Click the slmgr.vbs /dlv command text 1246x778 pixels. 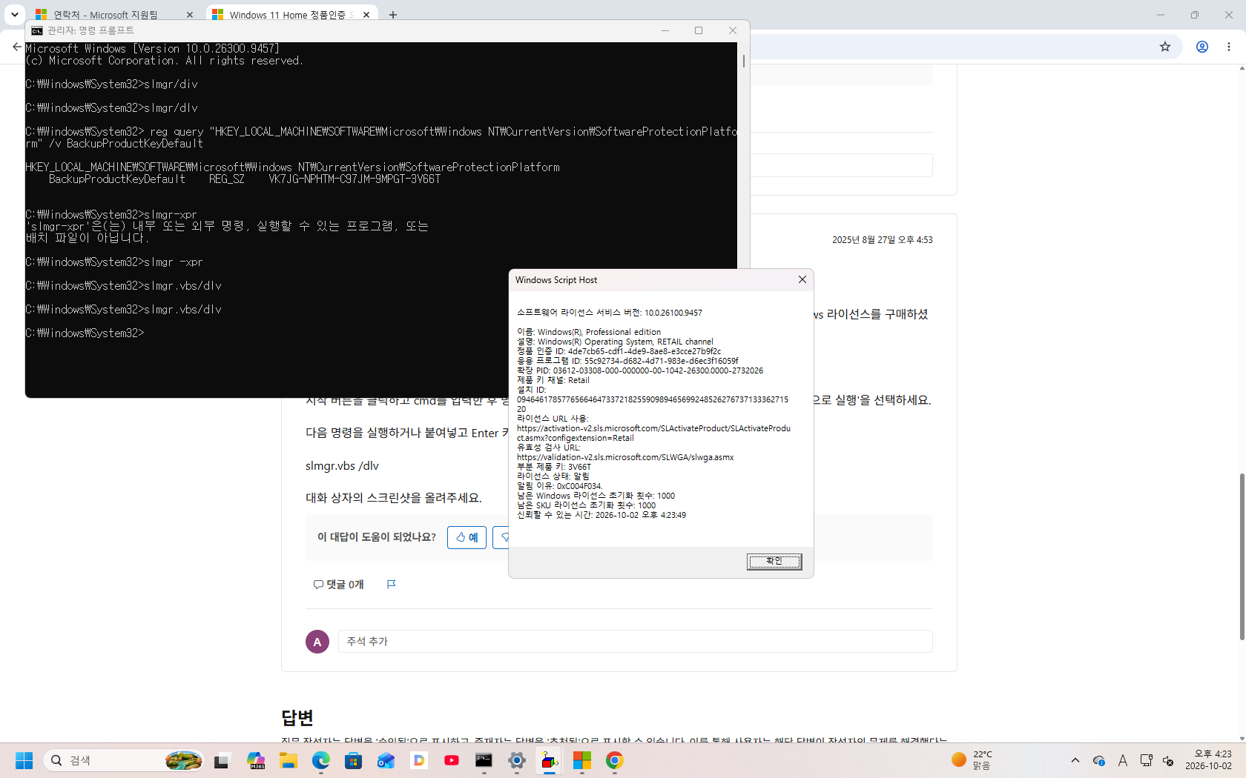(x=342, y=466)
